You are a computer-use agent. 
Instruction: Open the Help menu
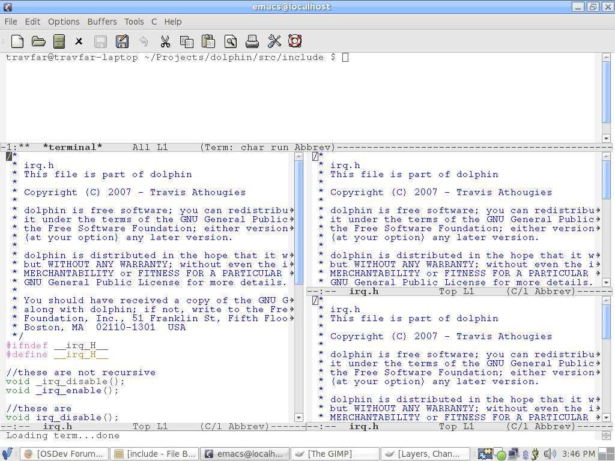tap(173, 22)
